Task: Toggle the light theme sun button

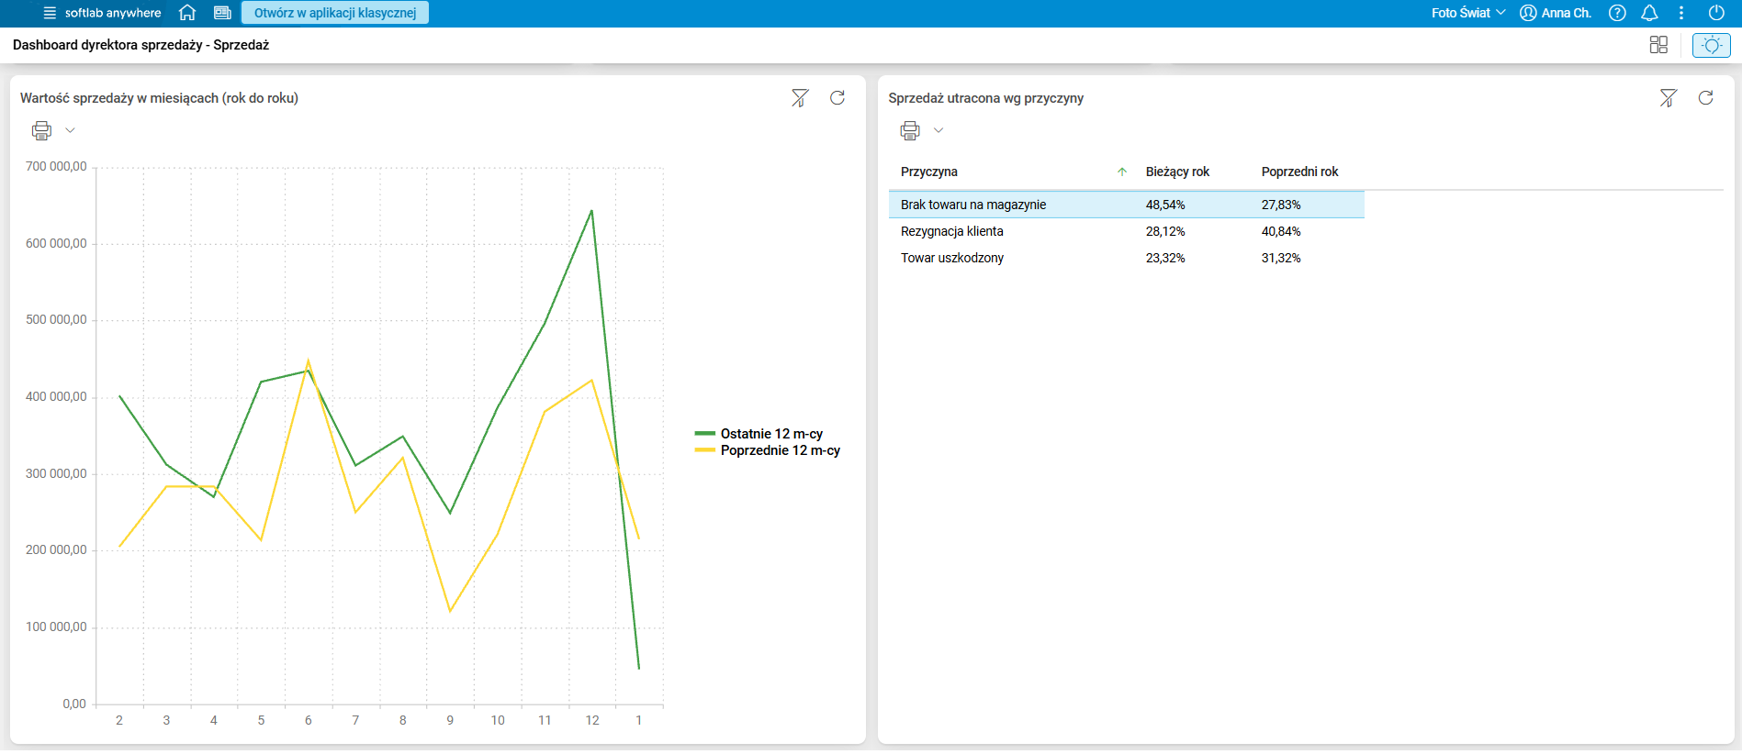Action: pos(1712,45)
